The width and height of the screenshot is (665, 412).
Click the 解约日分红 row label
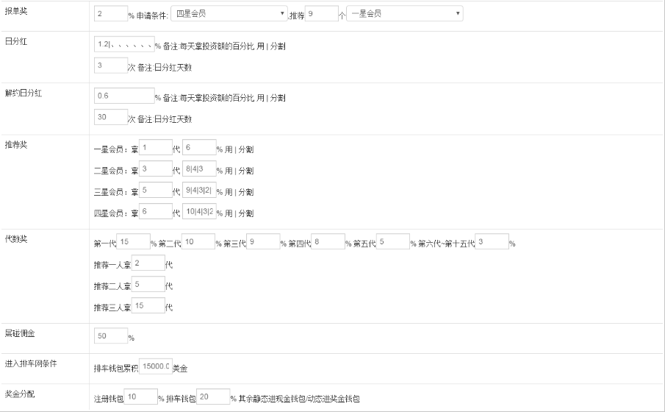pyautogui.click(x=24, y=93)
